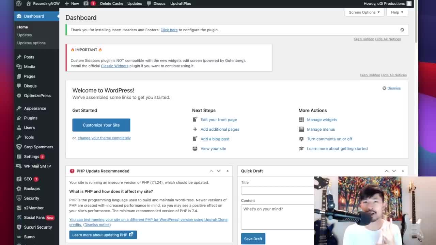This screenshot has height=245, width=436.
Task: Open the Manage widgets link
Action: pyautogui.click(x=322, y=120)
